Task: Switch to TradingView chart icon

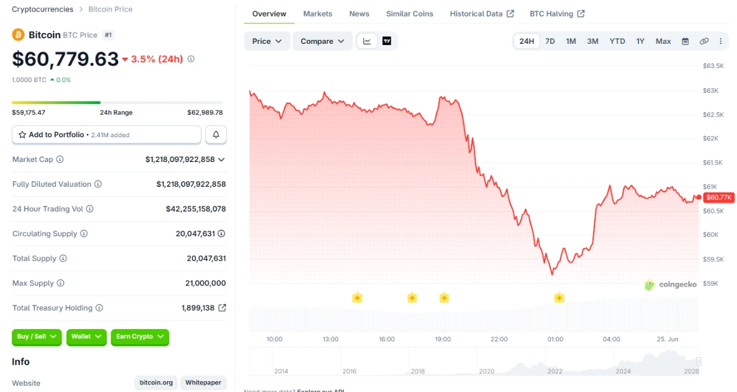Action: (x=387, y=41)
